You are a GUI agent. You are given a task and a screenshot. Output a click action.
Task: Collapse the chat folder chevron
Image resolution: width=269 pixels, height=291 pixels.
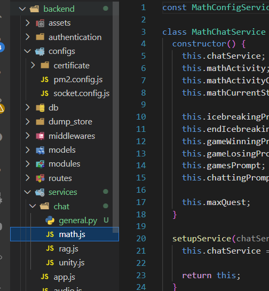[33, 206]
